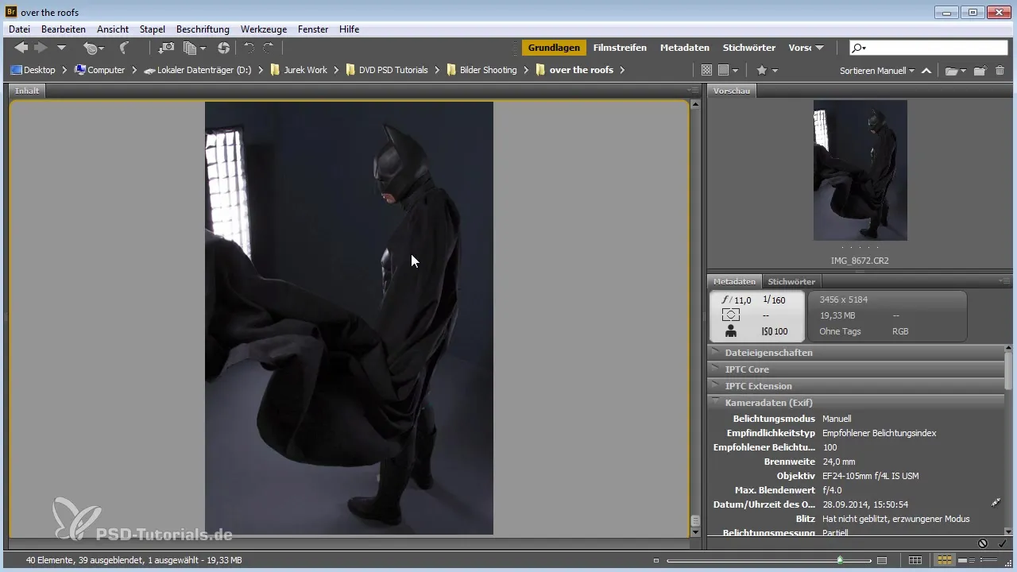The image size is (1017, 572).
Task: Navigate to Computer in path bar
Action: (99, 70)
